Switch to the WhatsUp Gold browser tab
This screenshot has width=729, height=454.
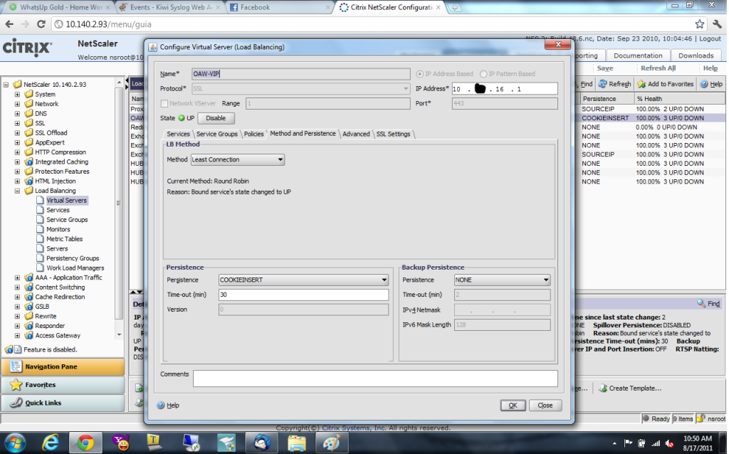click(x=61, y=7)
